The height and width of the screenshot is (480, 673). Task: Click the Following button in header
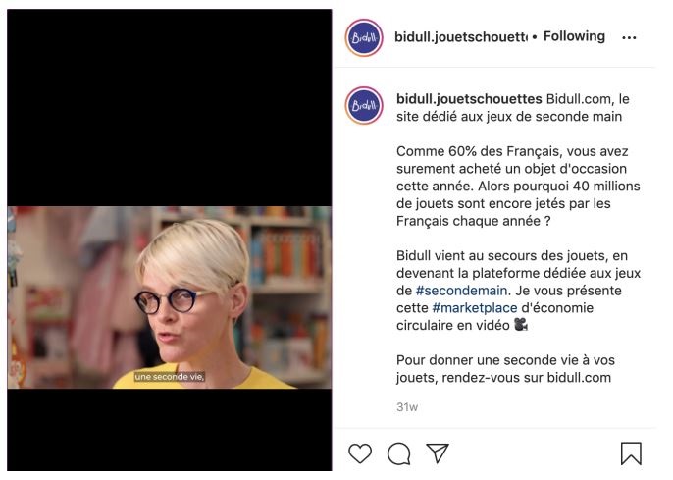click(x=574, y=36)
